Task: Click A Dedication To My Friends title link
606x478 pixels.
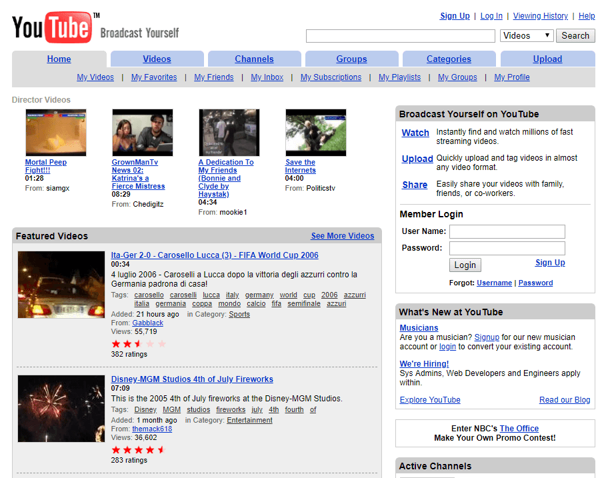Action: point(226,178)
